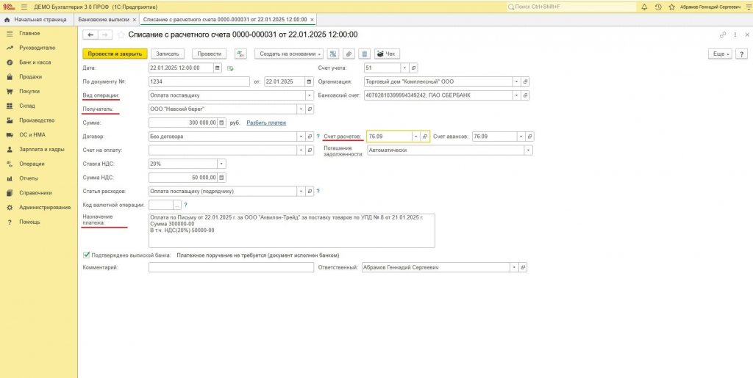Open the Ответственный record with open button
The height and width of the screenshot is (378, 753).
pyautogui.click(x=523, y=268)
